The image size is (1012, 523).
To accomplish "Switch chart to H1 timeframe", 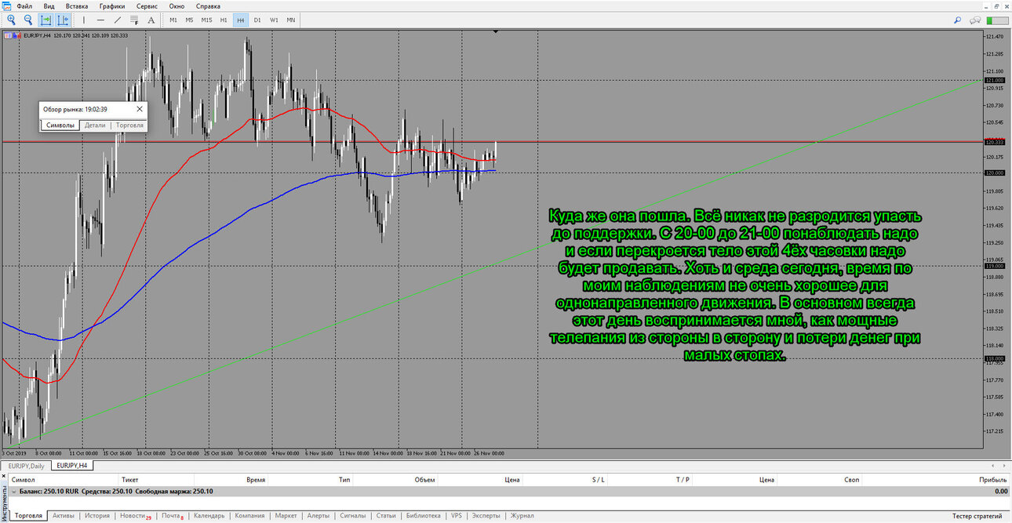I will 224,20.
